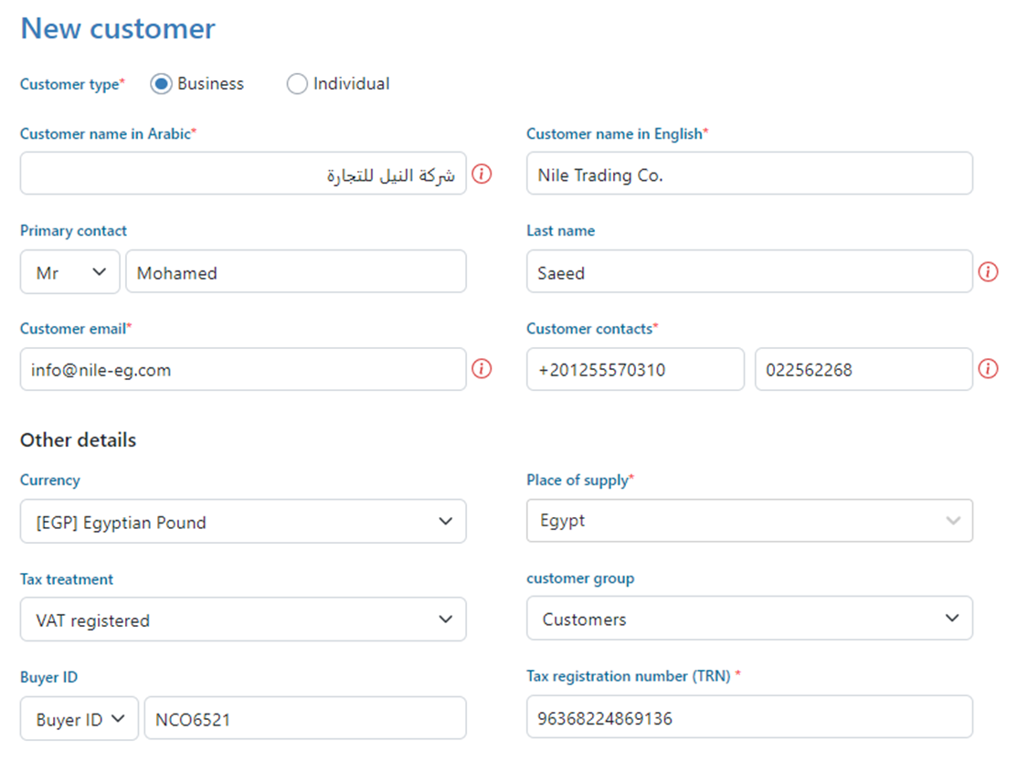Focus the primary contact first name field
The width and height of the screenshot is (1028, 773).
pyautogui.click(x=295, y=272)
